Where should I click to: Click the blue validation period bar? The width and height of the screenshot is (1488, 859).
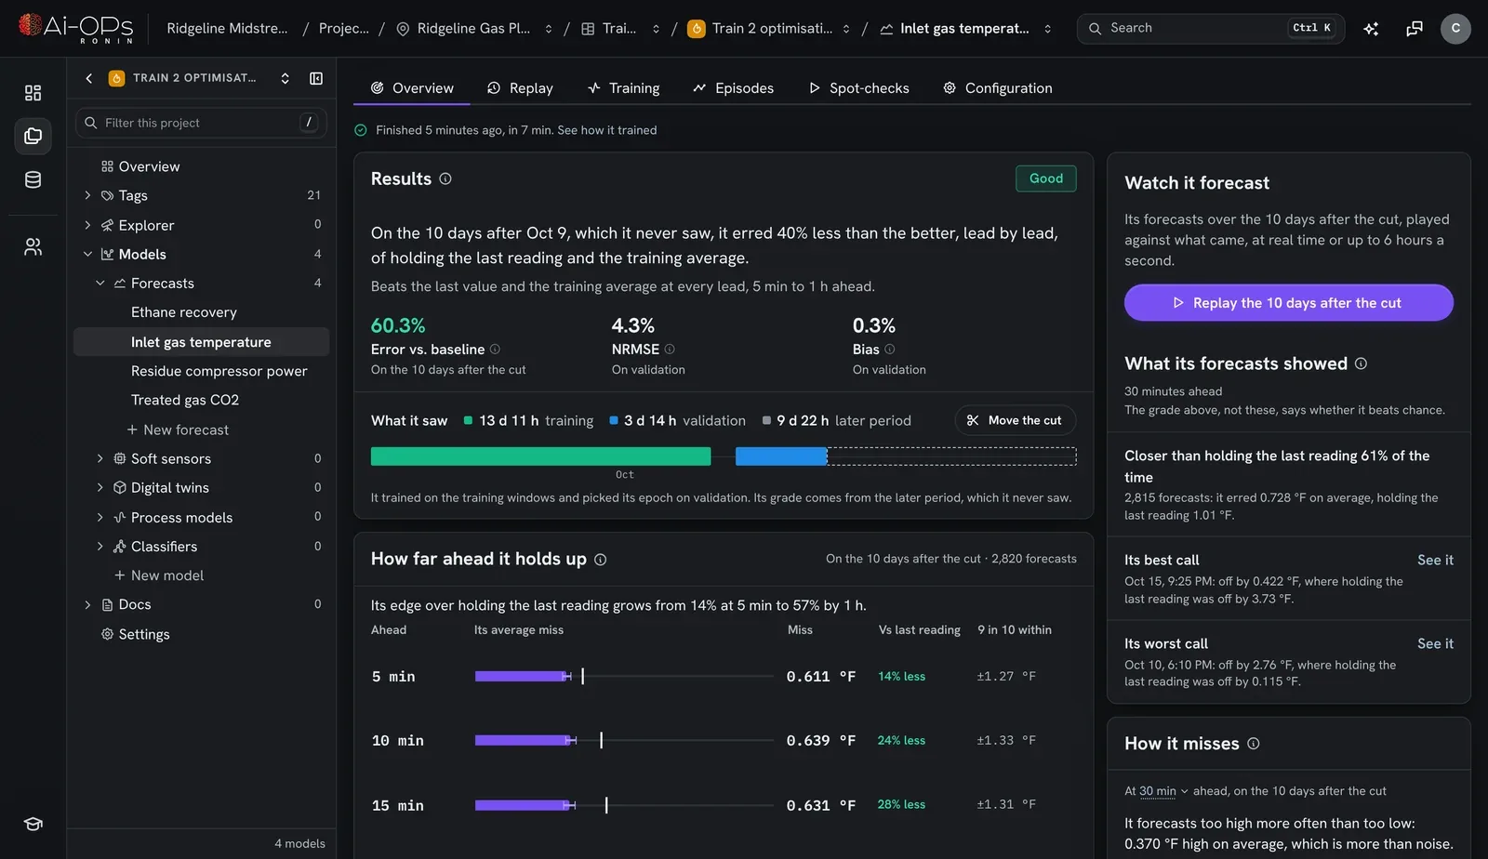coord(781,456)
